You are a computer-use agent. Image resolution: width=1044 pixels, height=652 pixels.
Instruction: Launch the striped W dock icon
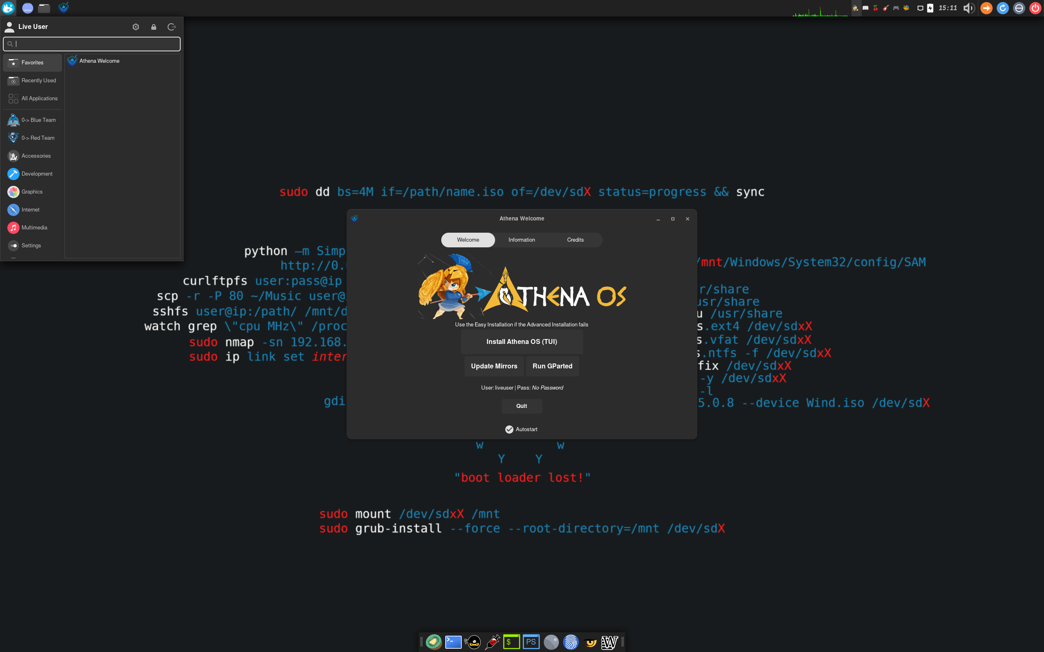(x=609, y=642)
